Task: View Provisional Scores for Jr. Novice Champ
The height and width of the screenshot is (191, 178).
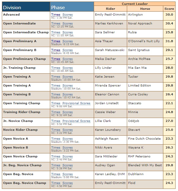Action: click(76, 121)
